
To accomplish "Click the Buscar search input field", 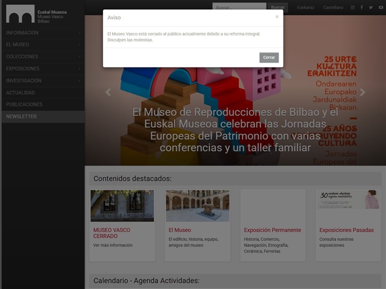I will [x=239, y=7].
